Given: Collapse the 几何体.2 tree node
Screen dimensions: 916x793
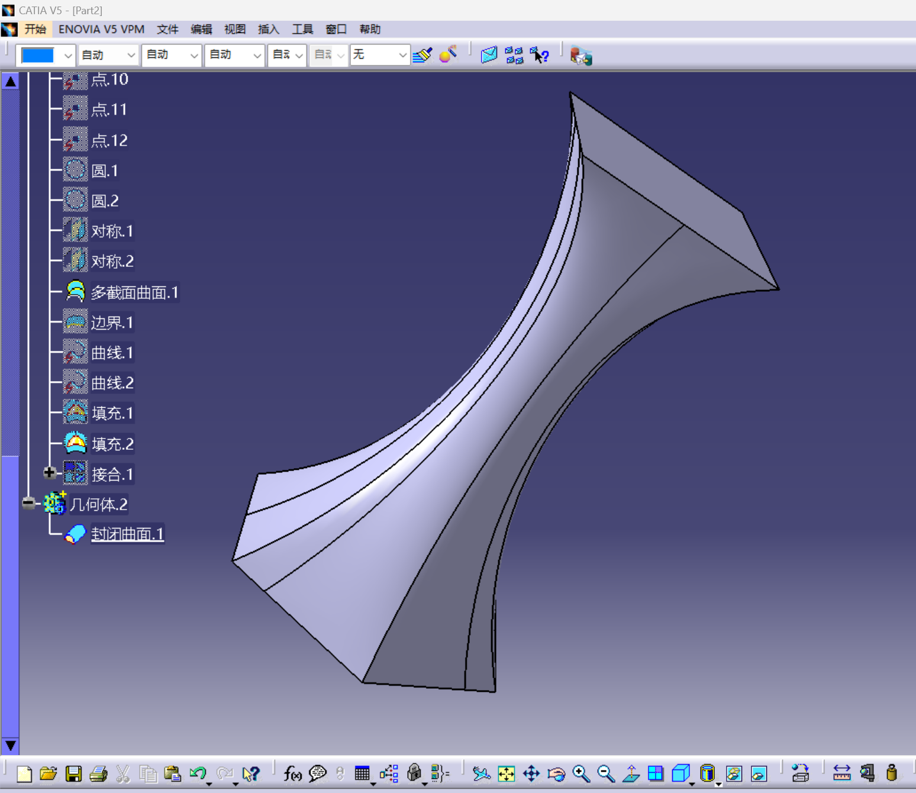Looking at the screenshot, I should pos(28,503).
